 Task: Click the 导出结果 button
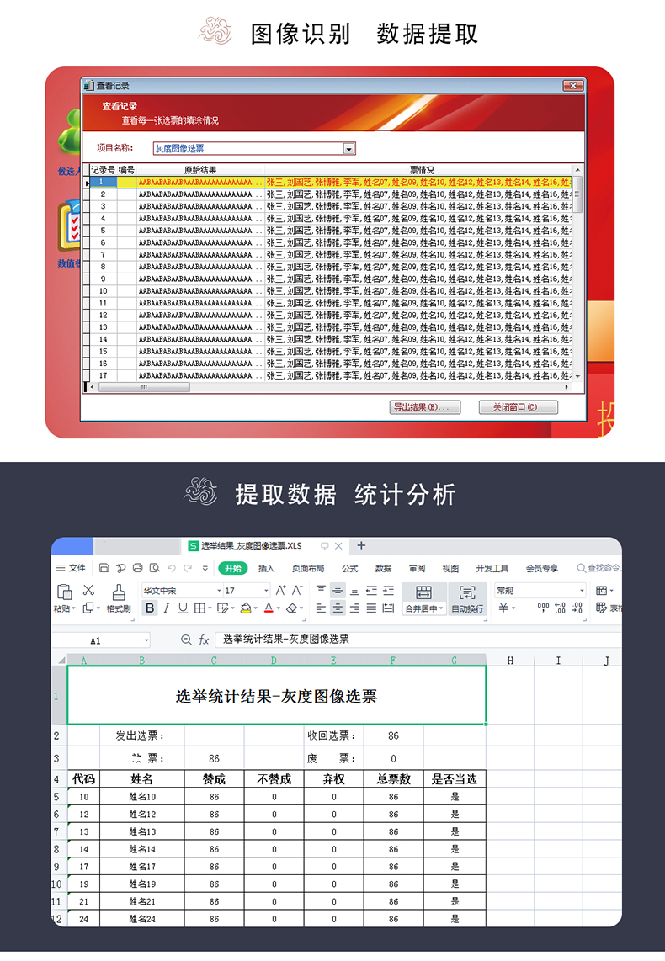tap(425, 407)
